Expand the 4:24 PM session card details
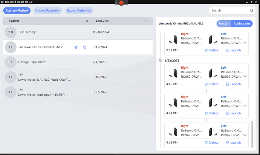The height and width of the screenshot is (155, 260). coord(245,106)
